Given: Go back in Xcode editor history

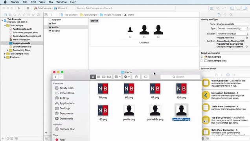Looking at the screenshot, I should pyautogui.click(x=51, y=15).
